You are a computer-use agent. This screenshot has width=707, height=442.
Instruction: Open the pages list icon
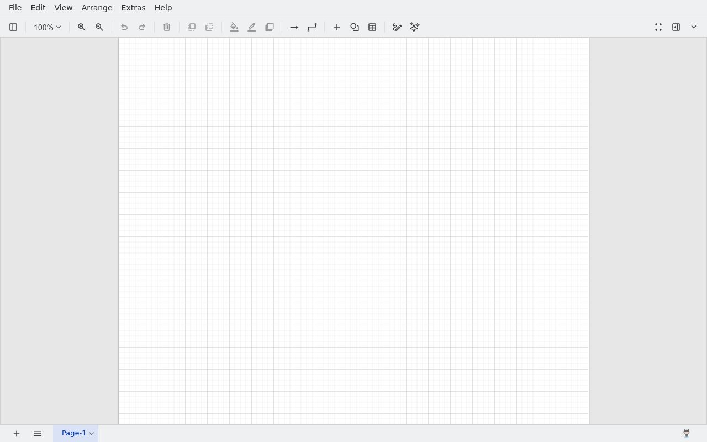[38, 434]
